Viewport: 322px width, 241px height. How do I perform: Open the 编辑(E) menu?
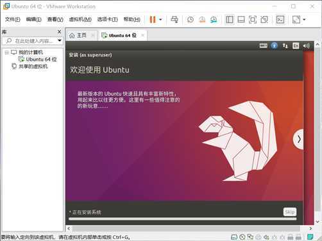click(33, 19)
